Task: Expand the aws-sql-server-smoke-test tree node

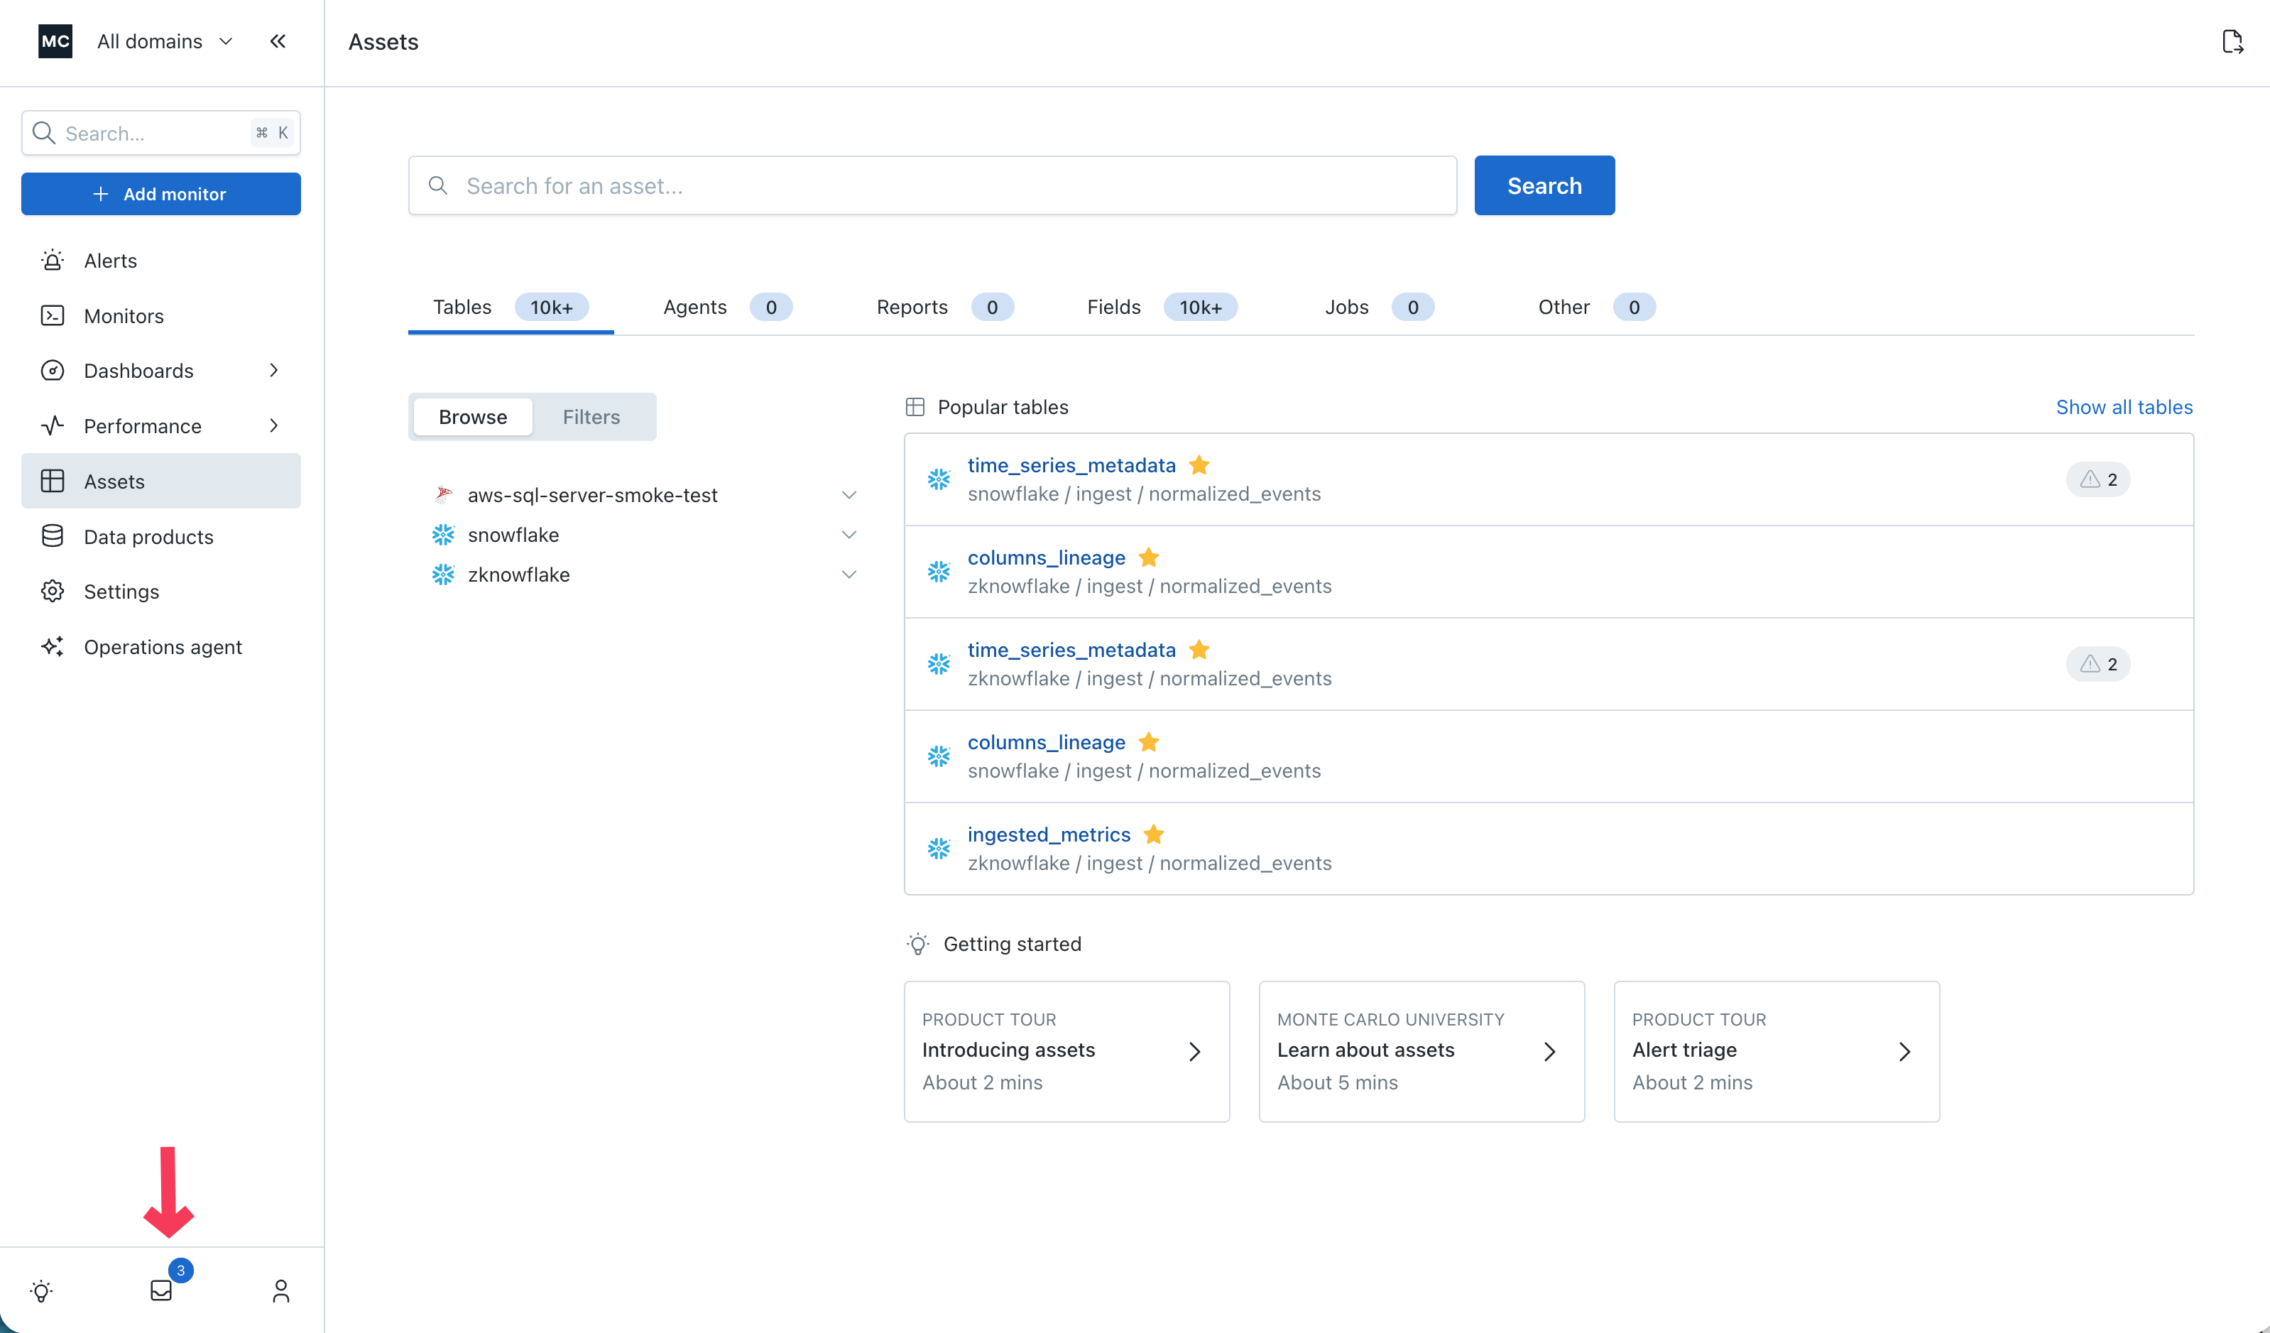Action: [x=848, y=494]
